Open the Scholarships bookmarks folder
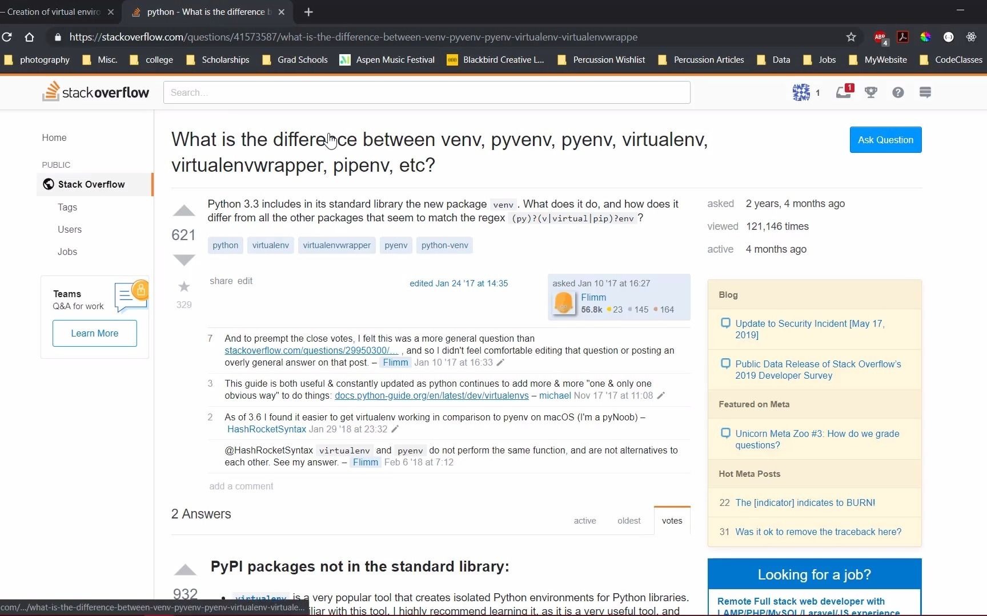The height and width of the screenshot is (616, 987). click(218, 60)
